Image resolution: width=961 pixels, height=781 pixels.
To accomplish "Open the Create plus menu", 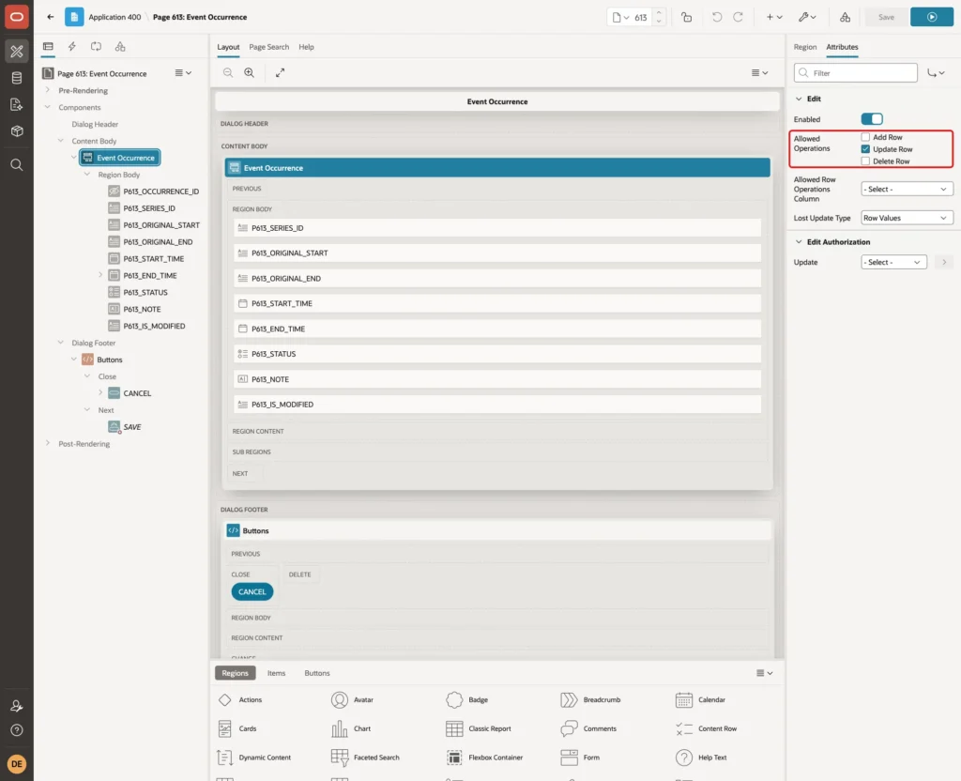I will pyautogui.click(x=774, y=17).
